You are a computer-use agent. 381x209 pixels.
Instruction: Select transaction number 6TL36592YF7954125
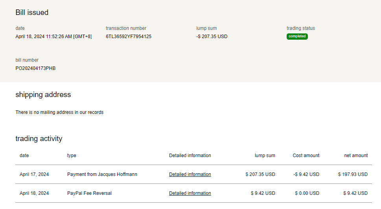point(129,37)
